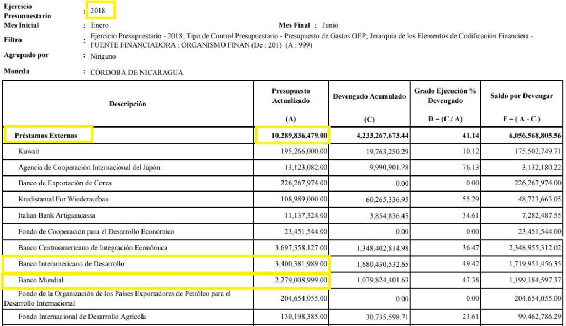Click the budget value 130,198,385.00

[x=304, y=317]
